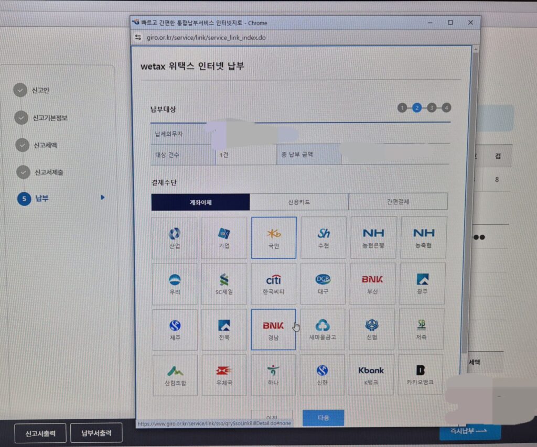Choose the 우리 bank tile
The width and height of the screenshot is (537, 447).
point(175,284)
